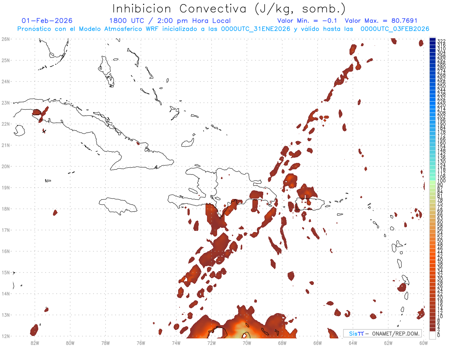Click the title 'Inhibicion Convectiva (J/kg, somb.)'
Image resolution: width=450 pixels, height=348 pixels.
tap(229, 9)
